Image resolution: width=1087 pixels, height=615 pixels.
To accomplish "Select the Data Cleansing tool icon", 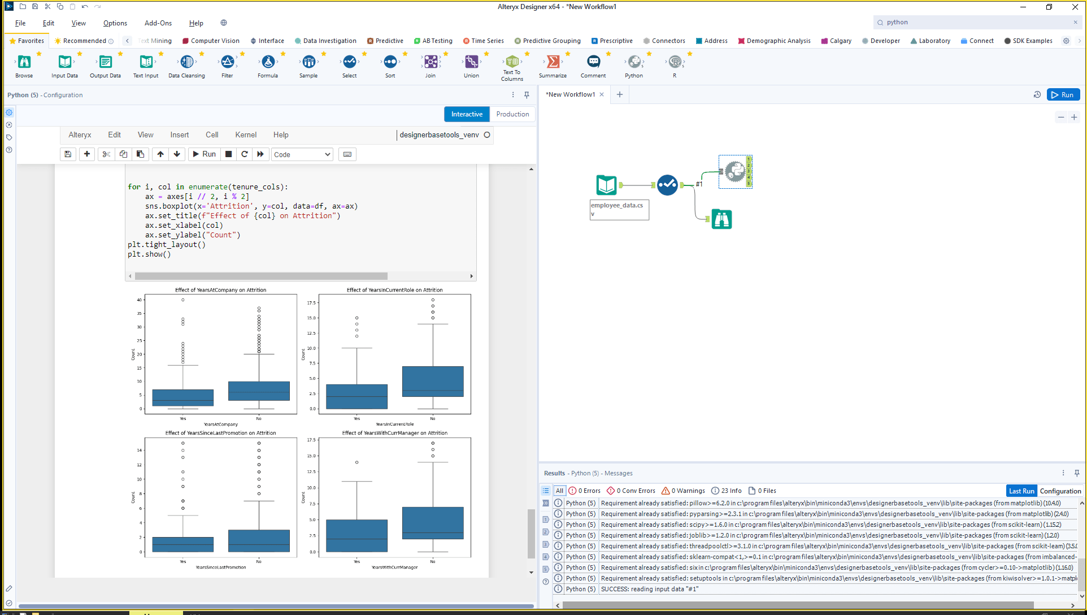I will click(x=187, y=62).
